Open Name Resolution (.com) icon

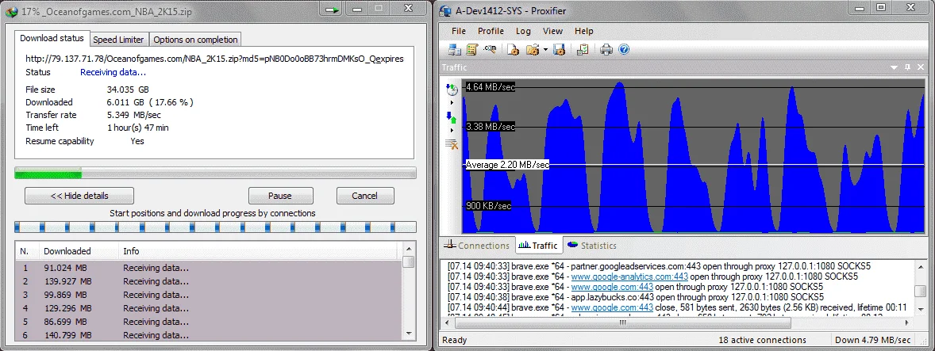click(491, 49)
